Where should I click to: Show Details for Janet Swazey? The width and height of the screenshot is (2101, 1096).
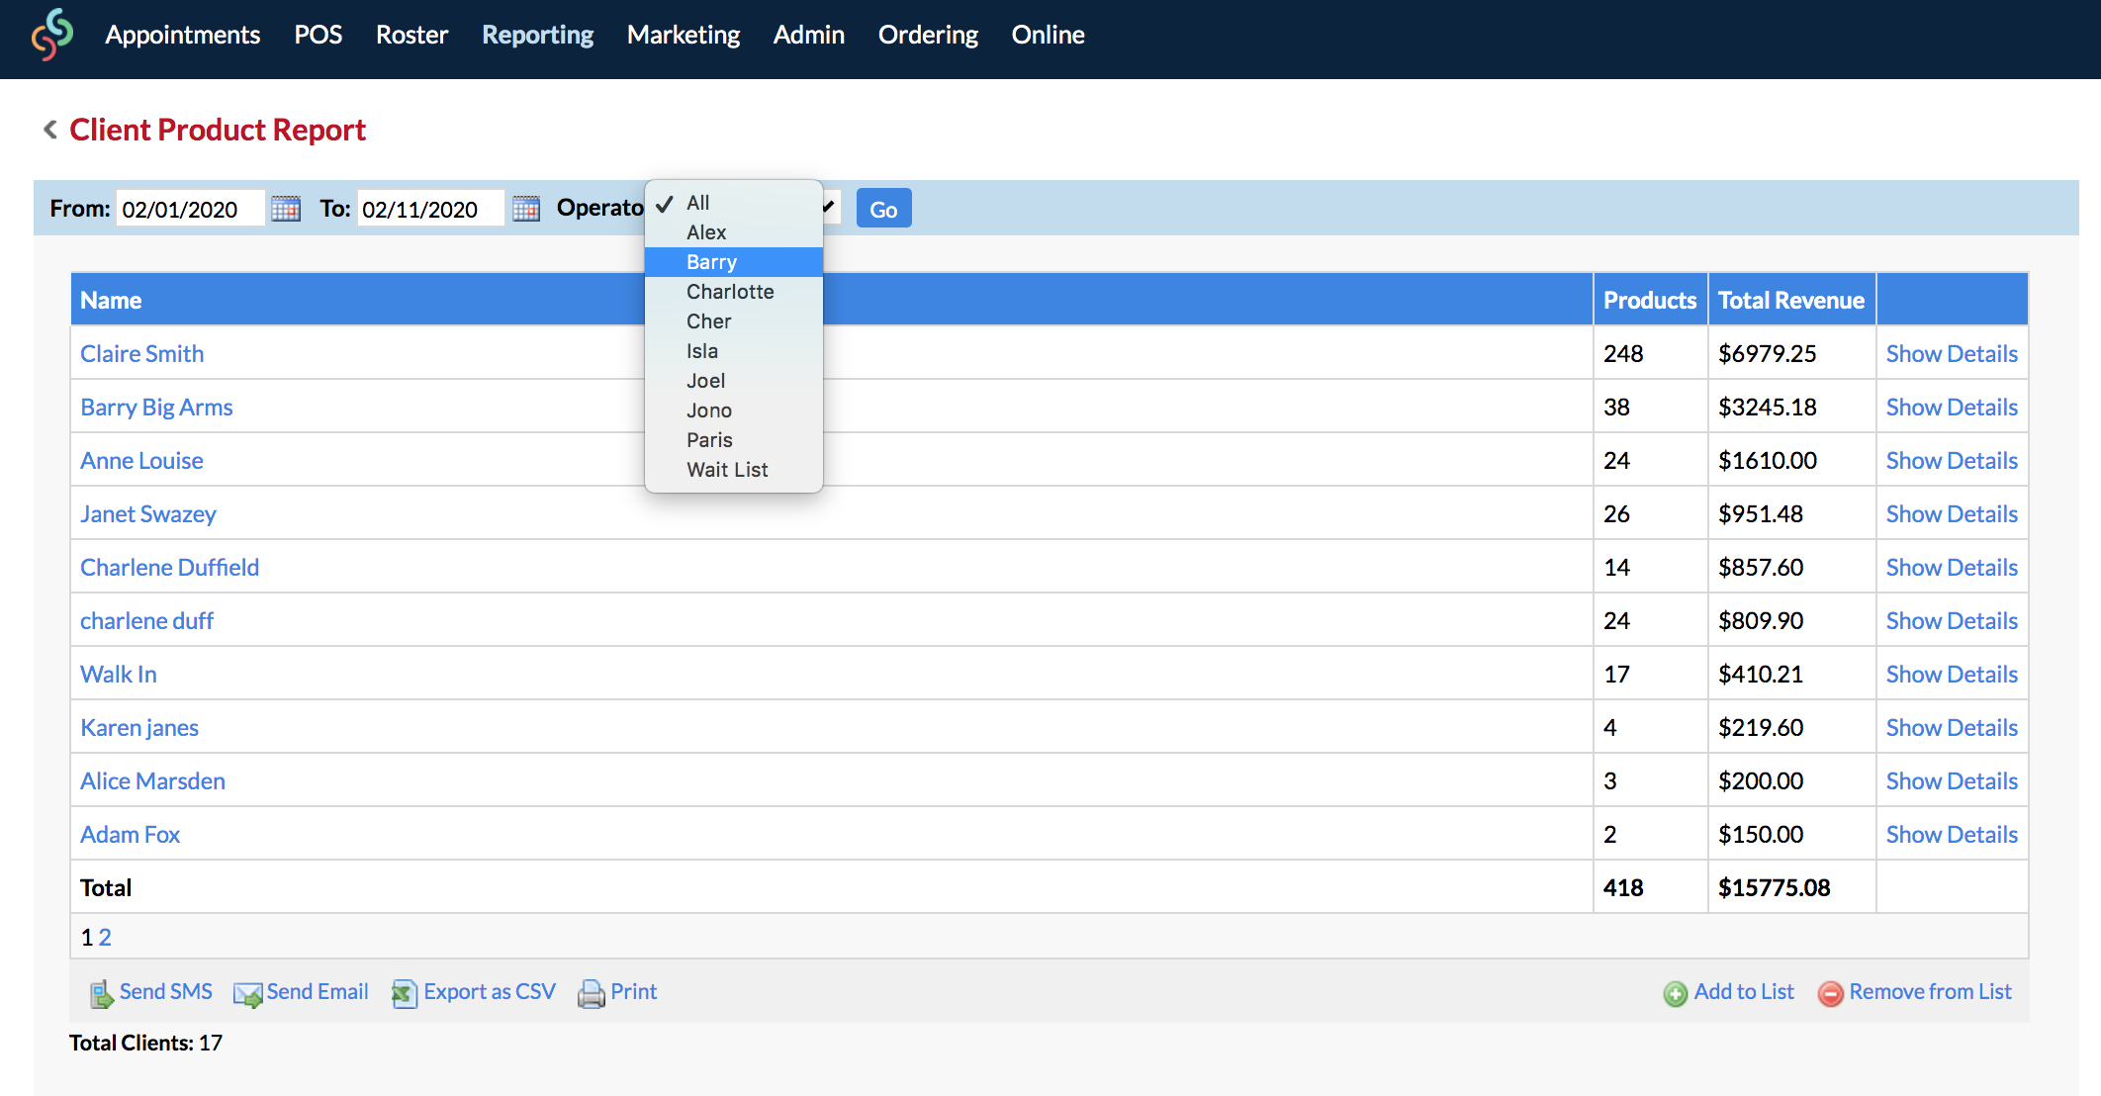[x=1952, y=514]
